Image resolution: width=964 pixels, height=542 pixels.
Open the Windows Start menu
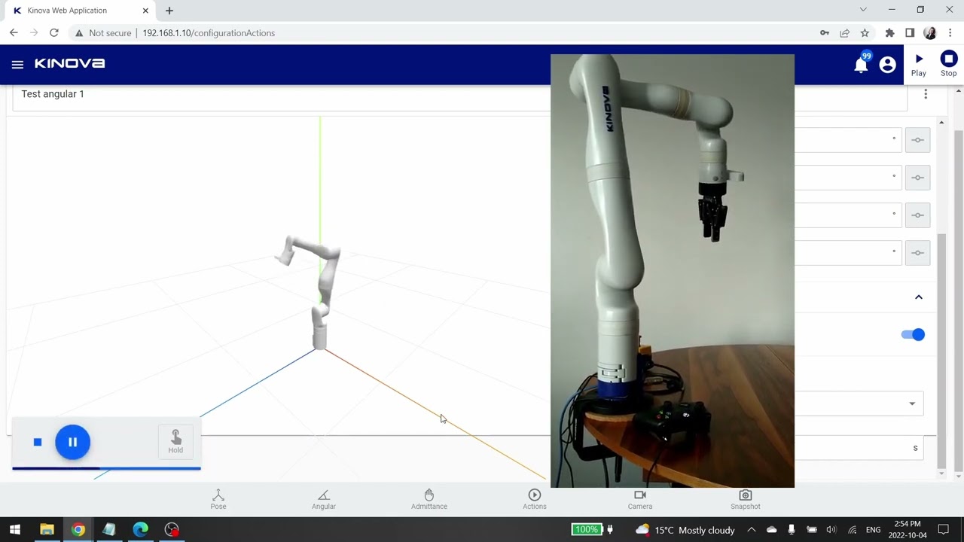pos(15,530)
